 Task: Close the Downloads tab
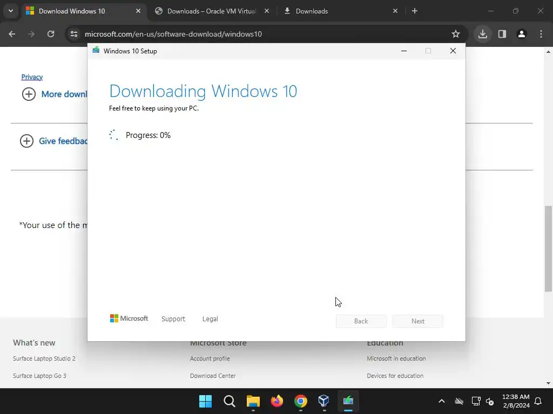[395, 11]
